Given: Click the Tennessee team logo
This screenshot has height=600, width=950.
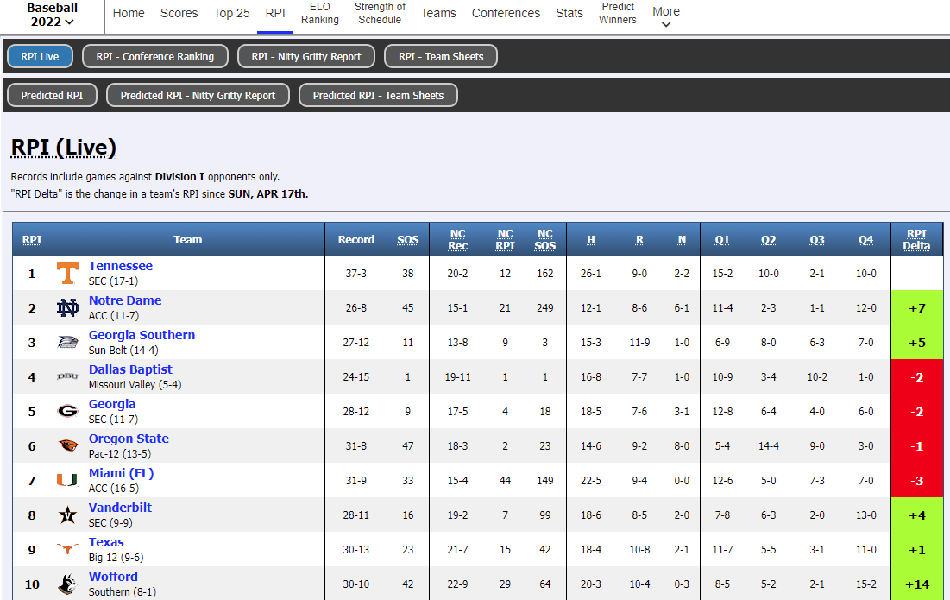Looking at the screenshot, I should point(67,274).
